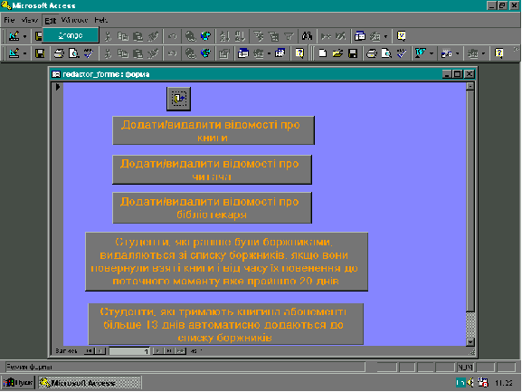The width and height of the screenshot is (522, 392).
Task: Click the save floppy icon in second toolbar
Action: click(40, 53)
